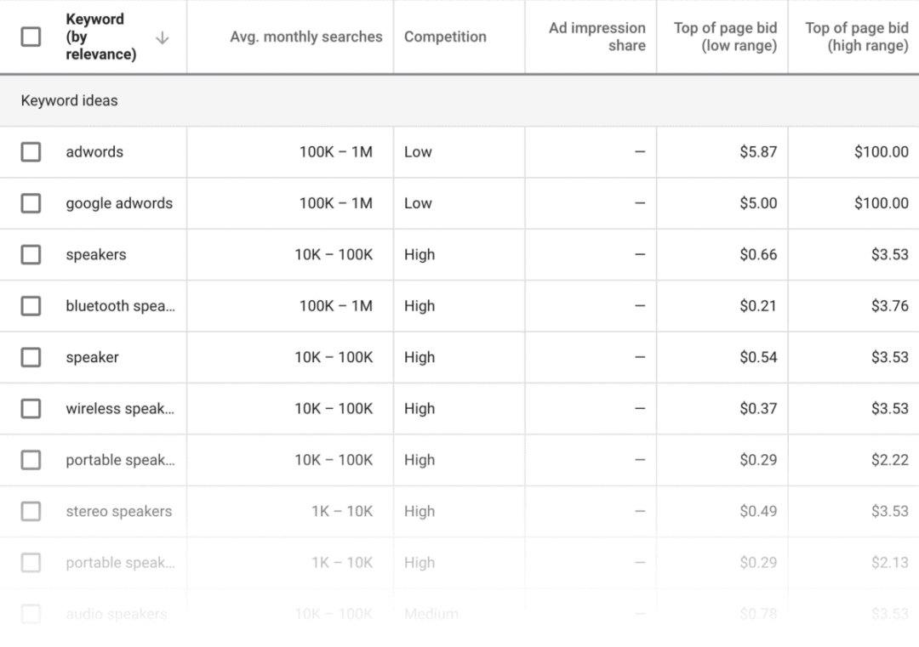Click the $5.00 low bid for google adwords

click(758, 203)
